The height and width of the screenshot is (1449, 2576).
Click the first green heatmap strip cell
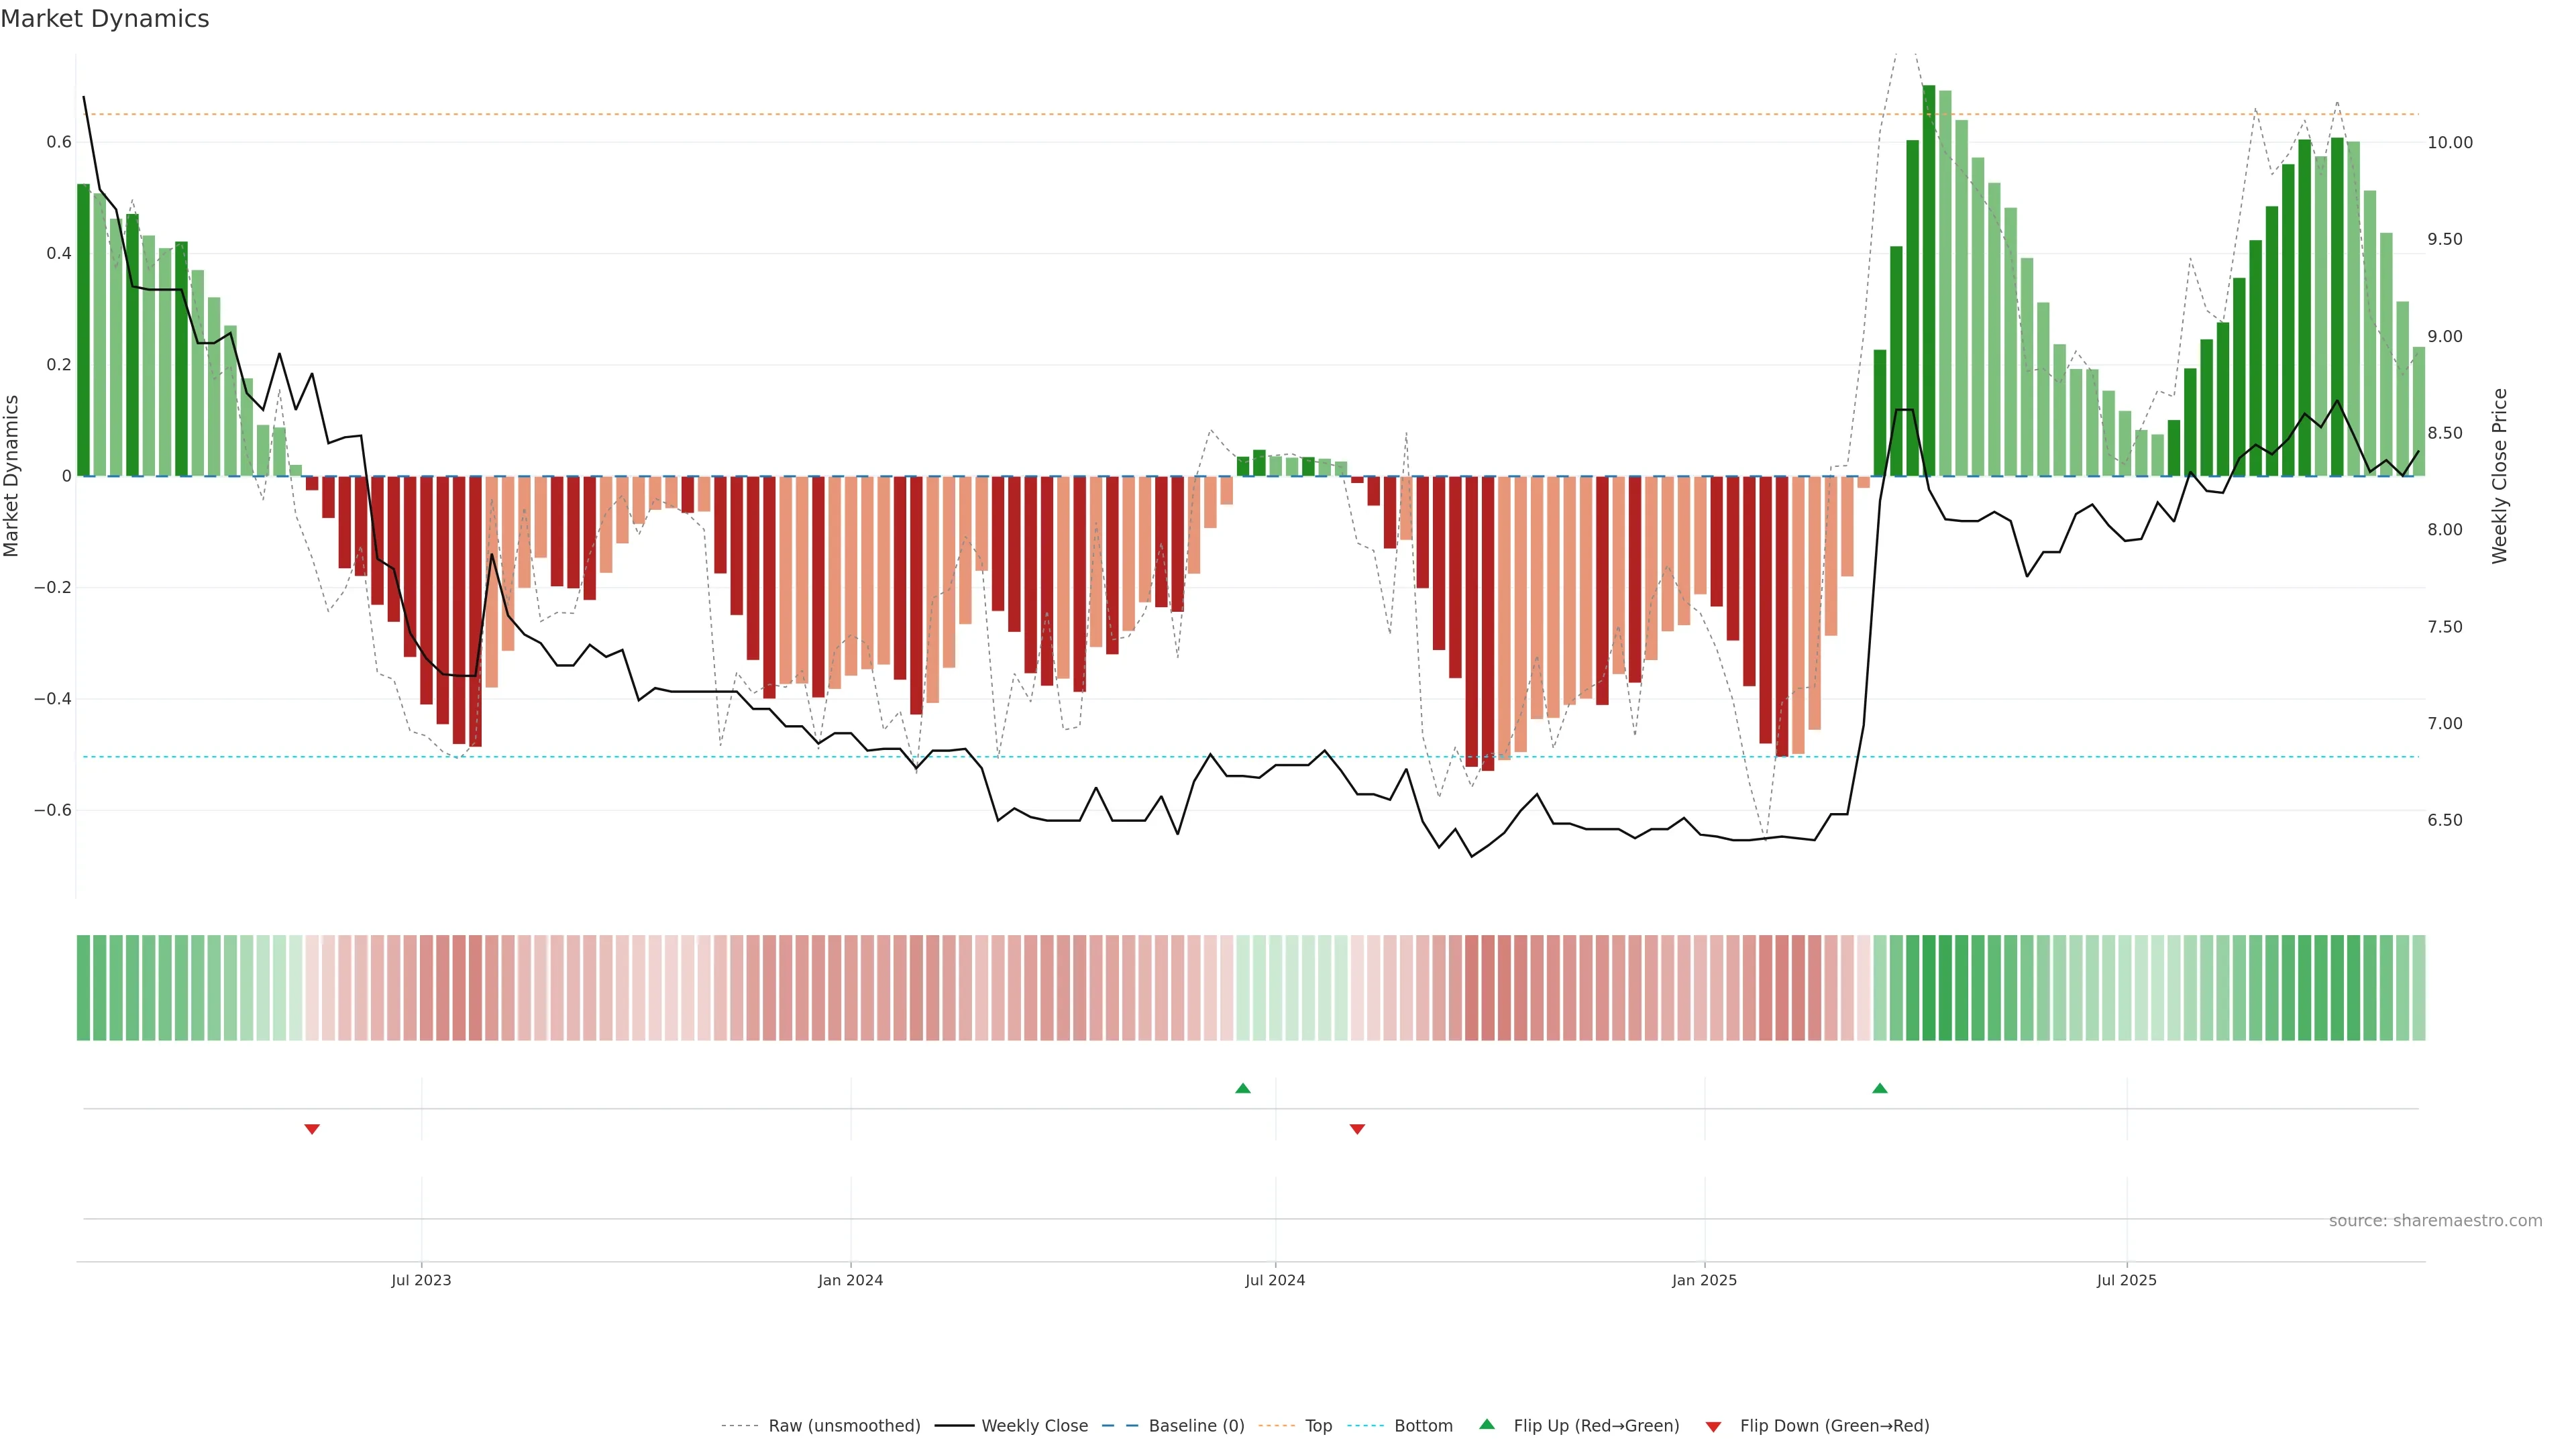click(x=83, y=987)
